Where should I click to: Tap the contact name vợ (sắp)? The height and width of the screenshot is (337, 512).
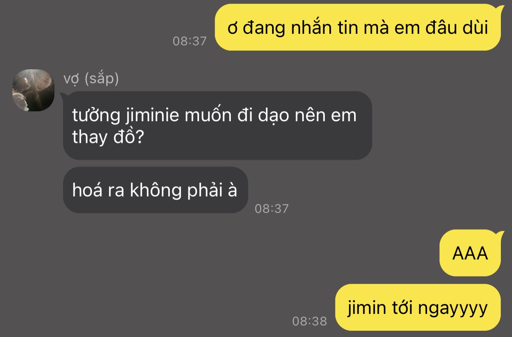pyautogui.click(x=91, y=78)
